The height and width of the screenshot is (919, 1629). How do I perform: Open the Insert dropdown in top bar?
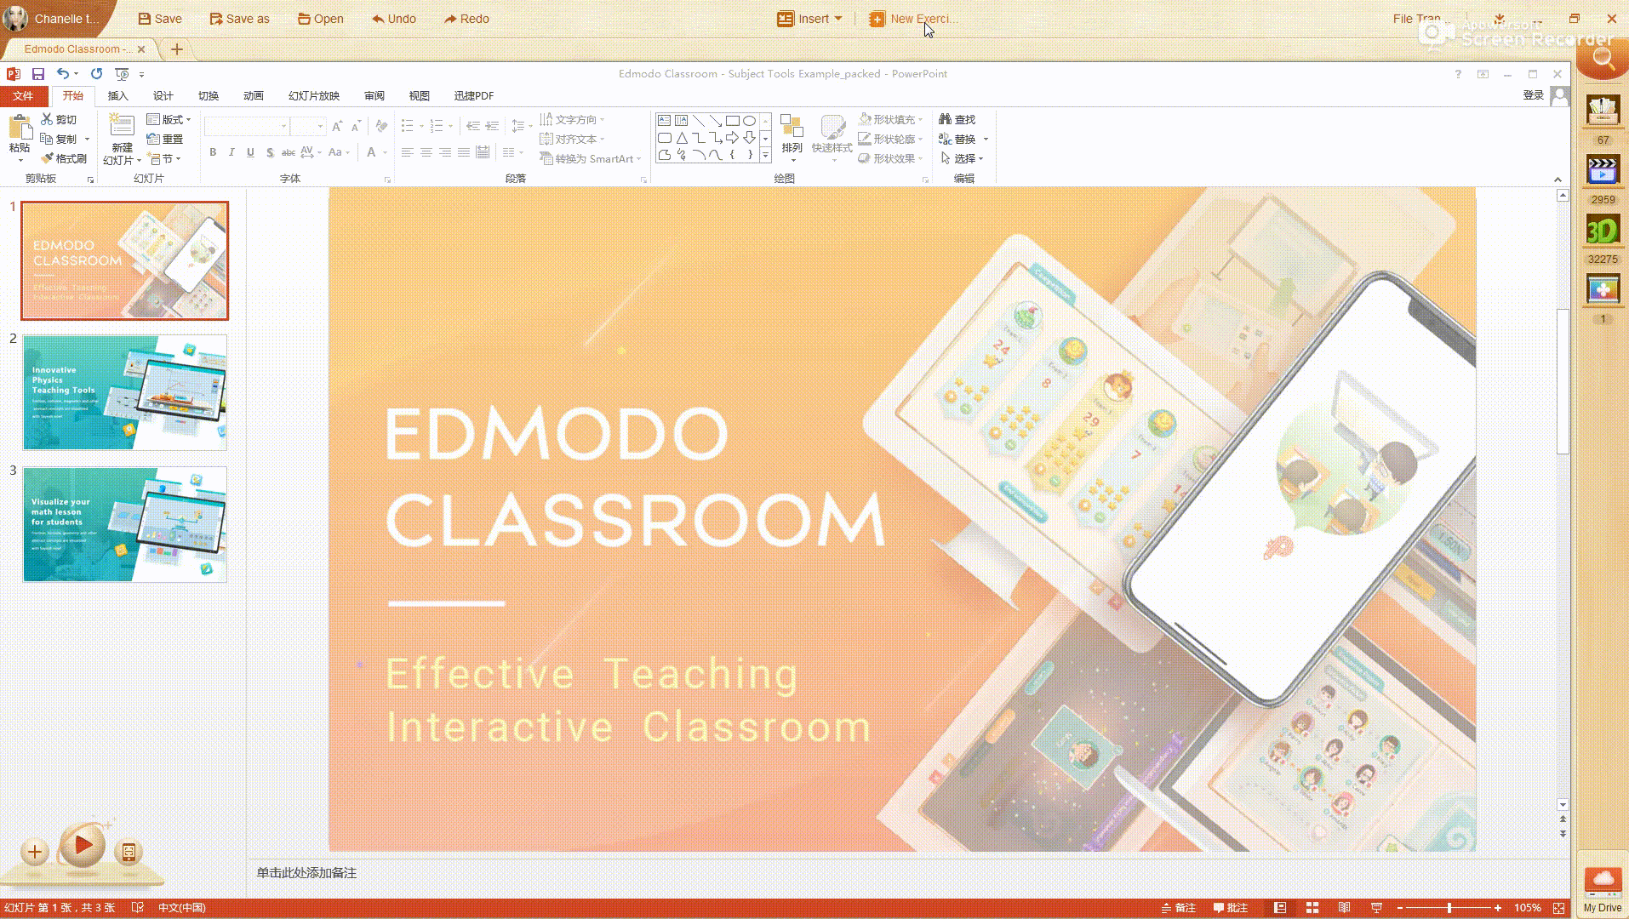coord(809,19)
